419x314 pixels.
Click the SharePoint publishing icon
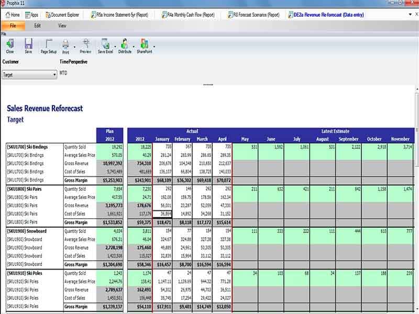click(x=144, y=46)
